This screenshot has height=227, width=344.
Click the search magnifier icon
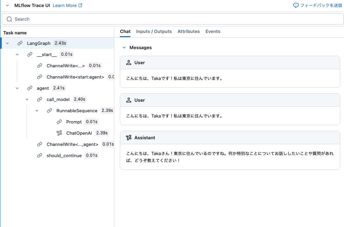9,19
